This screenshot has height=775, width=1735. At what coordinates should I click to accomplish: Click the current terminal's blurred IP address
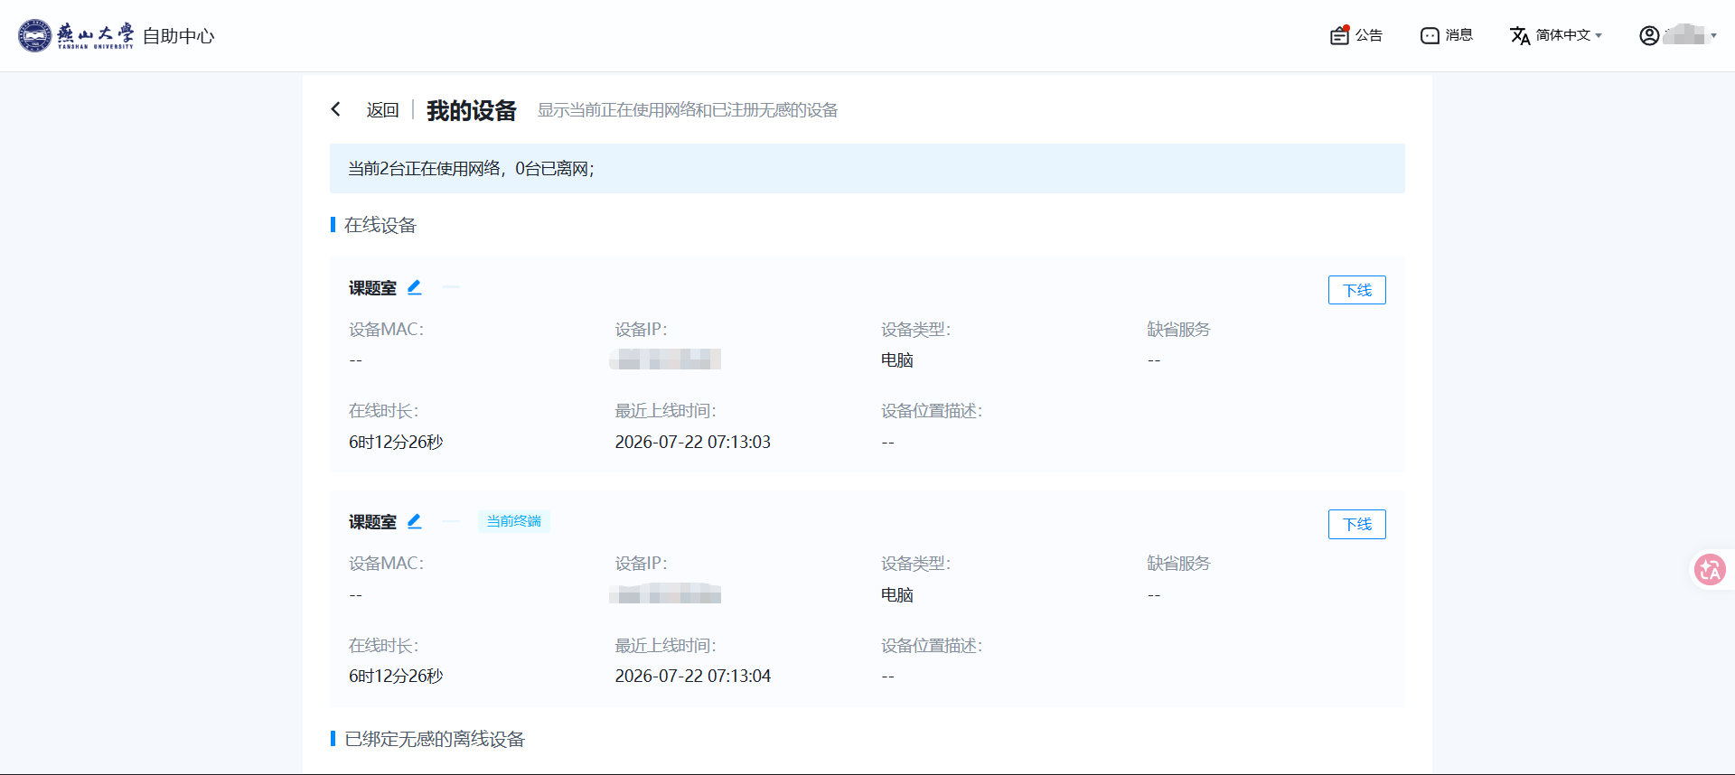pyautogui.click(x=665, y=593)
